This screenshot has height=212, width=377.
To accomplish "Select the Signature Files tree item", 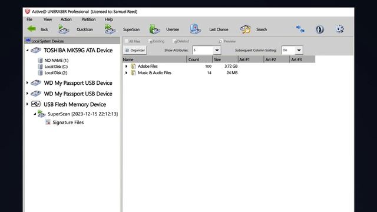I will point(68,122).
